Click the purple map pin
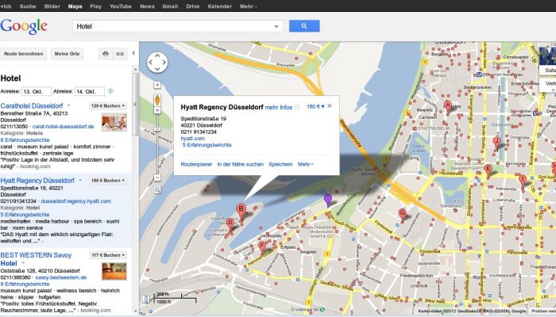Screen dimensions: 556x317 tap(328, 200)
